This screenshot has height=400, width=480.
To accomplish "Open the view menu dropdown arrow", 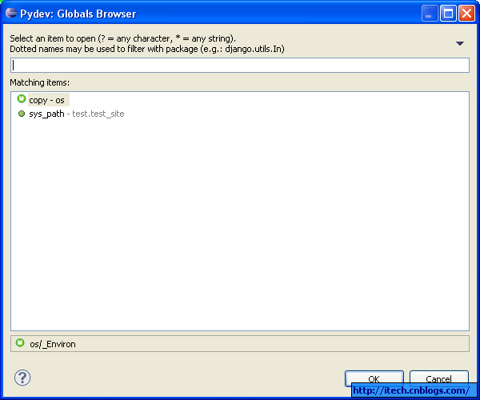I will point(459,43).
